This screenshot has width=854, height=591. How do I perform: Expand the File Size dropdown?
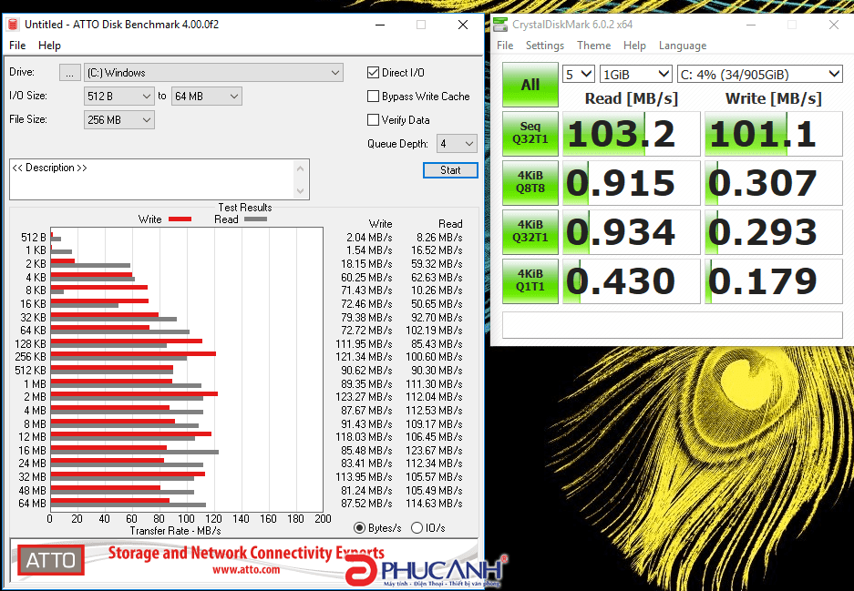coord(118,119)
